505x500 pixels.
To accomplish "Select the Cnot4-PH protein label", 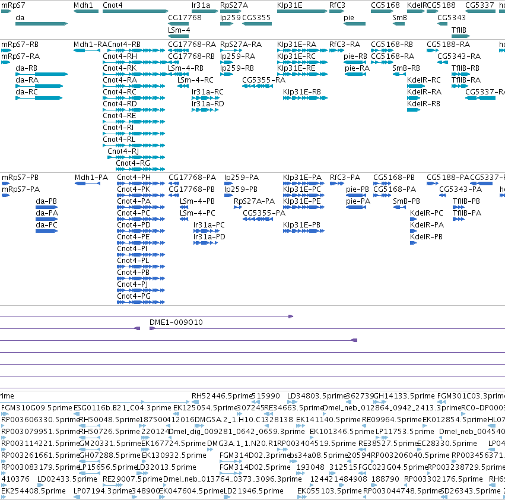I will coord(134,178).
